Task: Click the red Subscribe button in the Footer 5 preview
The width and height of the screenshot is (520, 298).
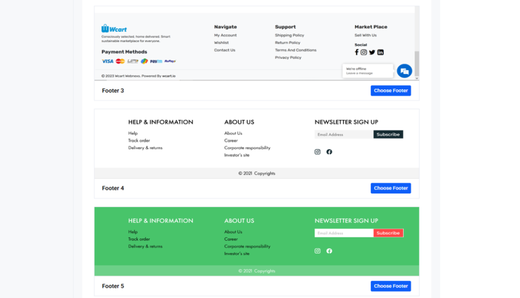Action: coord(388,233)
